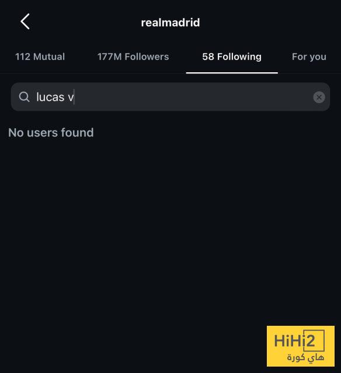Click the white underline beneath Following

tap(232, 73)
